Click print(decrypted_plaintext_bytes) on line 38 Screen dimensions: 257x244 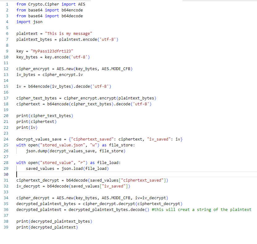pos(54,221)
